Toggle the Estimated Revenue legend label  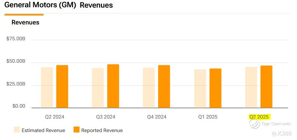tap(43, 130)
